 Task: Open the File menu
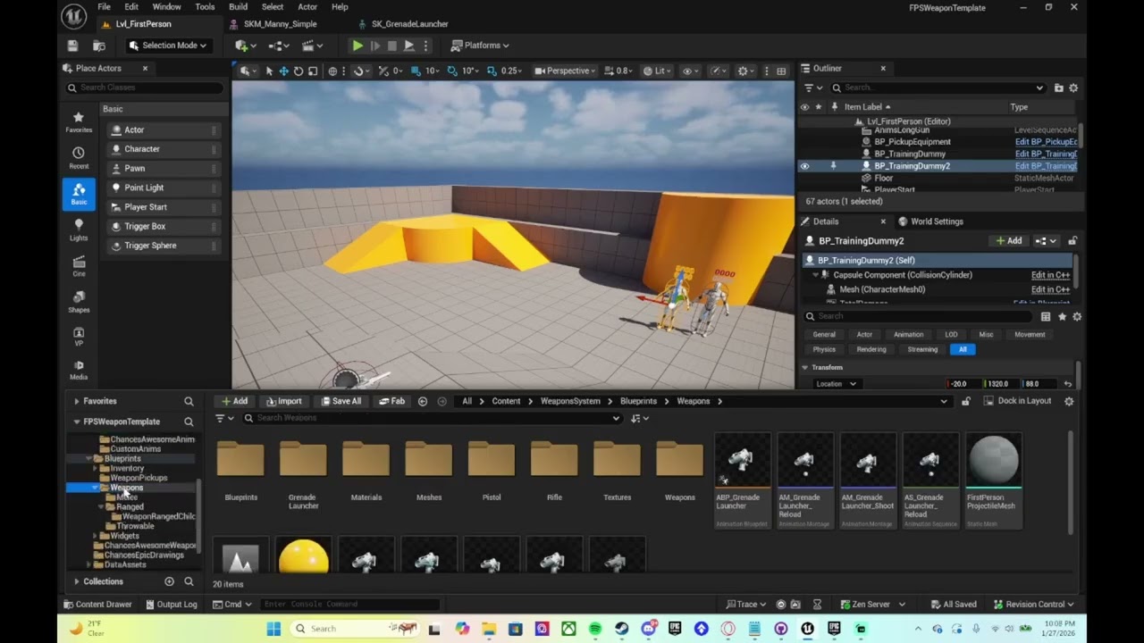click(105, 7)
